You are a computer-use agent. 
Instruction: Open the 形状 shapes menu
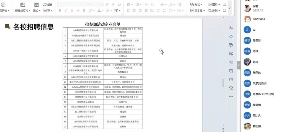click(x=196, y=5)
